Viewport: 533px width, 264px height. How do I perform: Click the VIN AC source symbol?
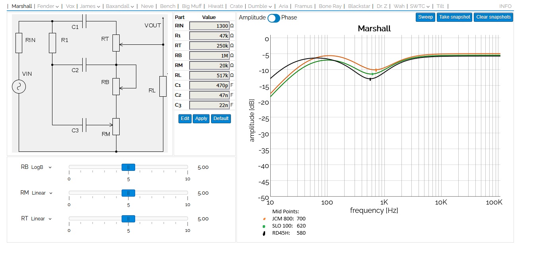click(19, 86)
